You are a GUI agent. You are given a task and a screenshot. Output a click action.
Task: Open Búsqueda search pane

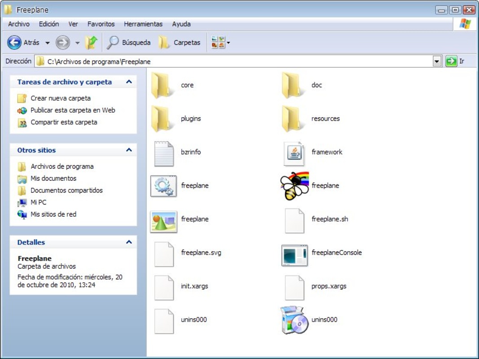pos(128,43)
